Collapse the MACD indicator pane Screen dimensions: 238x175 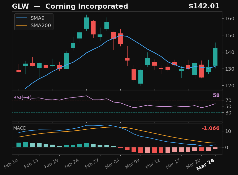[114, 138]
